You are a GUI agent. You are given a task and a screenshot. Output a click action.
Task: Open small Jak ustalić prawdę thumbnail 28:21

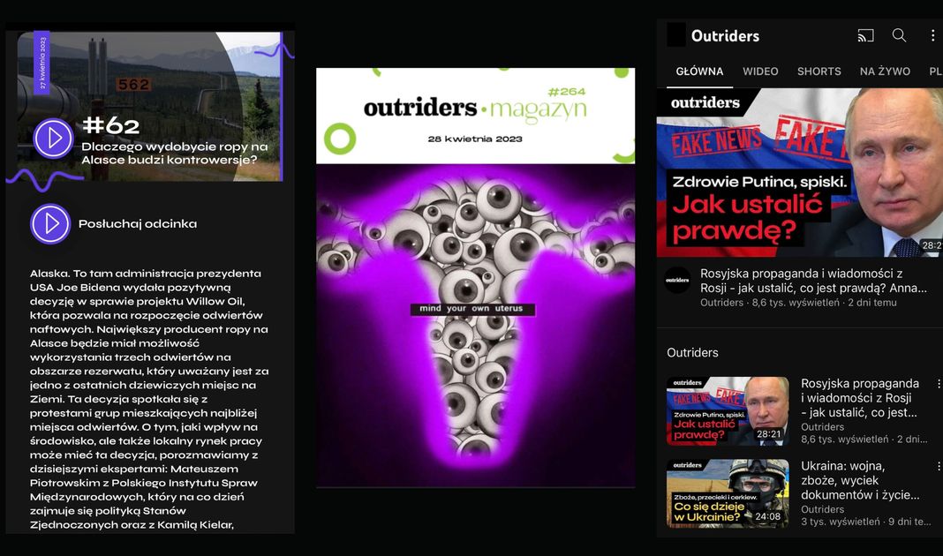pyautogui.click(x=728, y=411)
